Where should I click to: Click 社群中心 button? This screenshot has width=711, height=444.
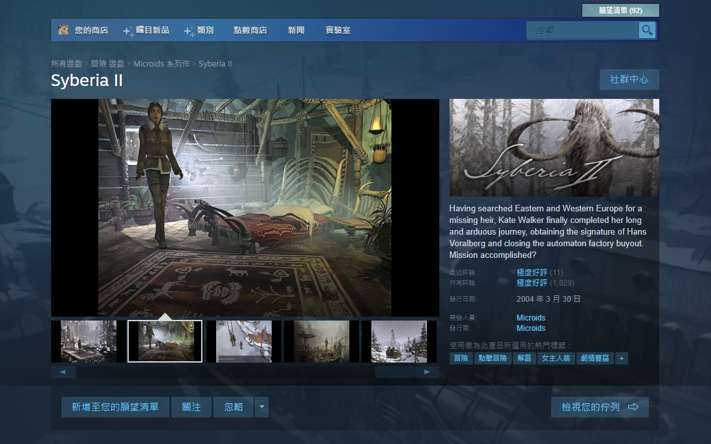click(629, 79)
